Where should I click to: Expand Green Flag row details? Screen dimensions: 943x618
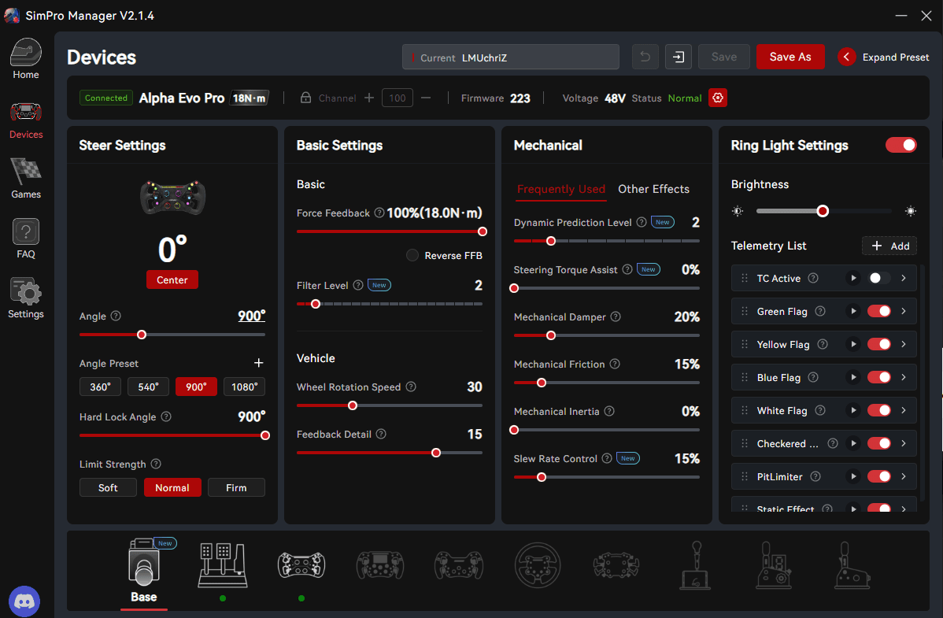(904, 311)
